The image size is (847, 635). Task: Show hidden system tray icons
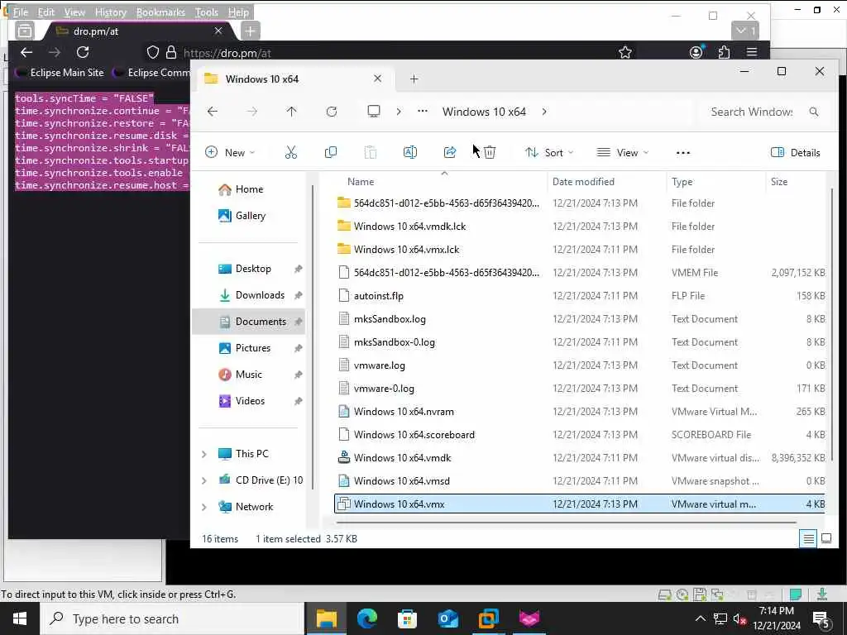click(700, 618)
